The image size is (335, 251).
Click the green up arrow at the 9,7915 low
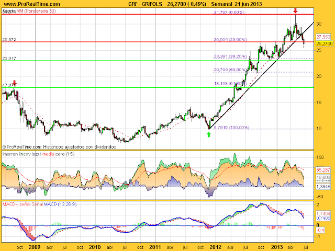(x=209, y=134)
